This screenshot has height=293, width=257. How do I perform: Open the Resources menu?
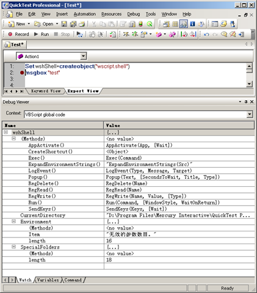pos(112,14)
